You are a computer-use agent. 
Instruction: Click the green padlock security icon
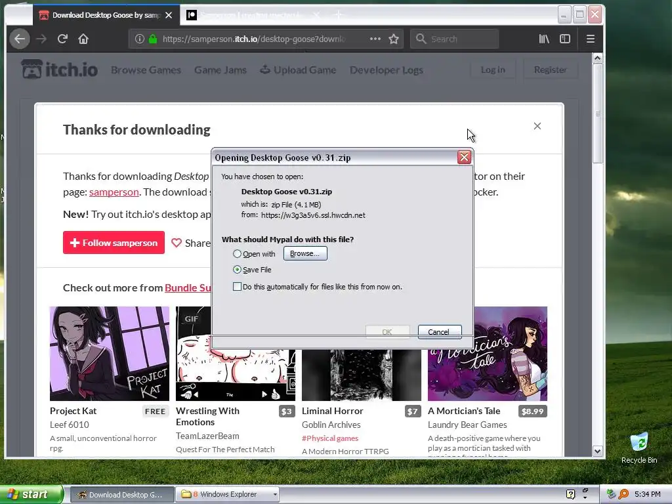tap(153, 39)
